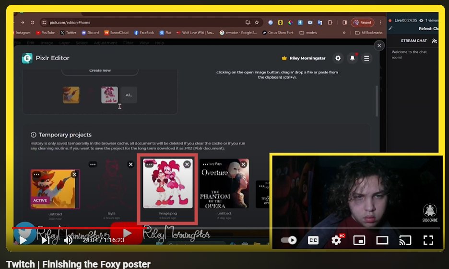This screenshot has width=449, height=269.
Task: Open options menu for layla project
Action: [x=93, y=164]
